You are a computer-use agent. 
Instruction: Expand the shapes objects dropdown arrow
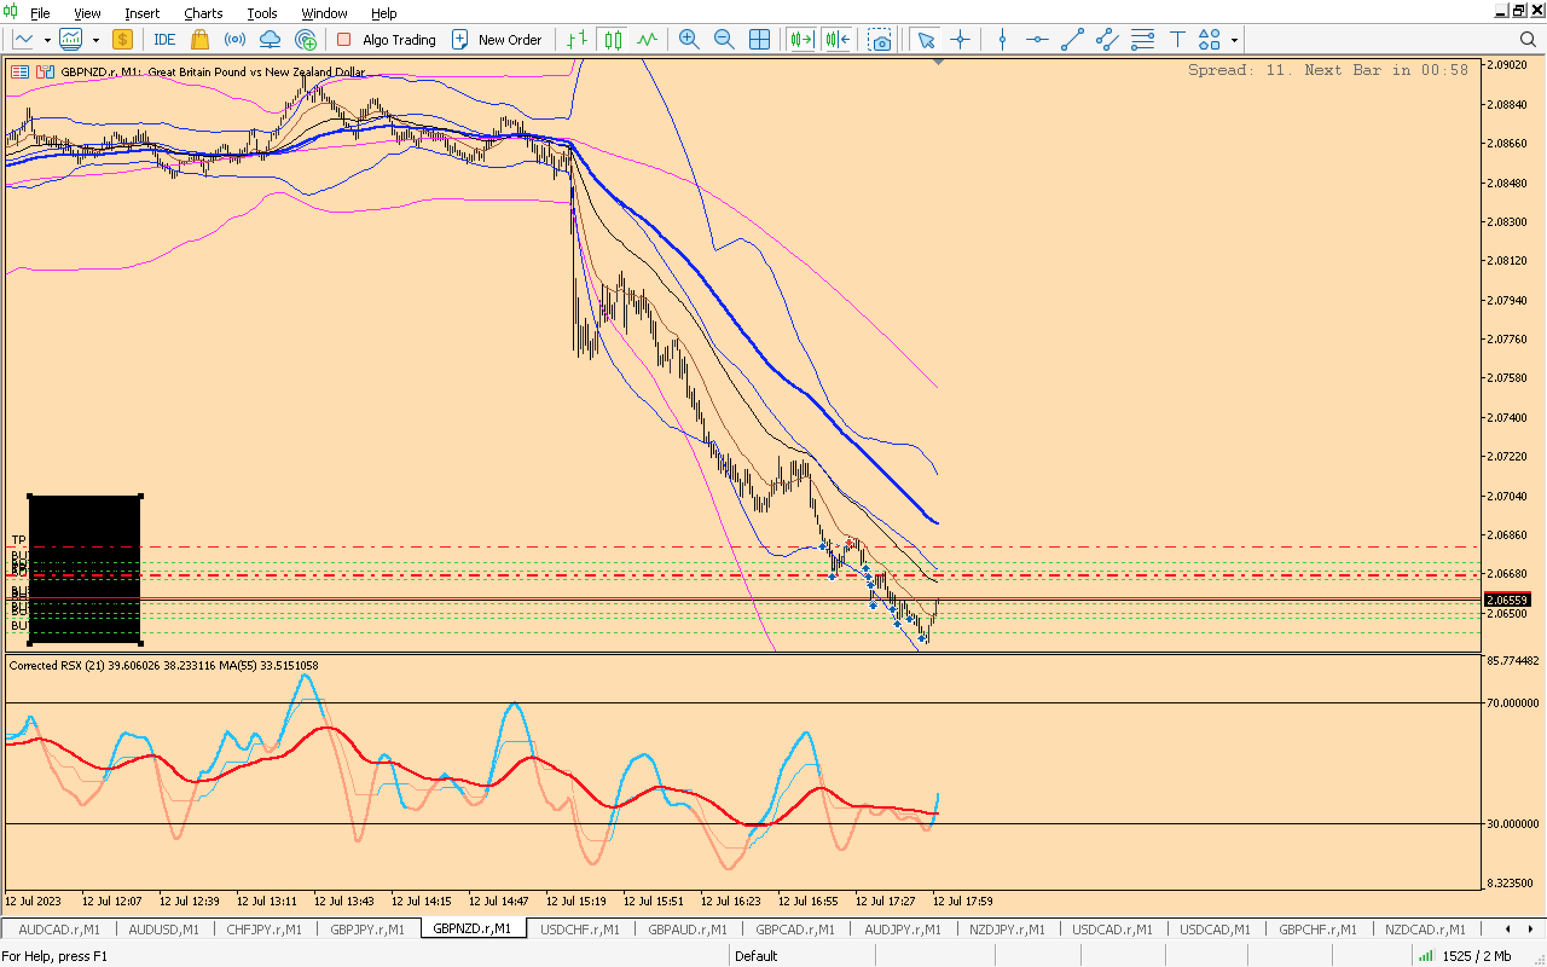(1235, 40)
